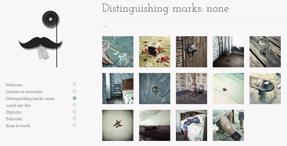The width and height of the screenshot is (287, 146).
Task: Select the dot beside 24x36 per day
Action: pos(75,105)
